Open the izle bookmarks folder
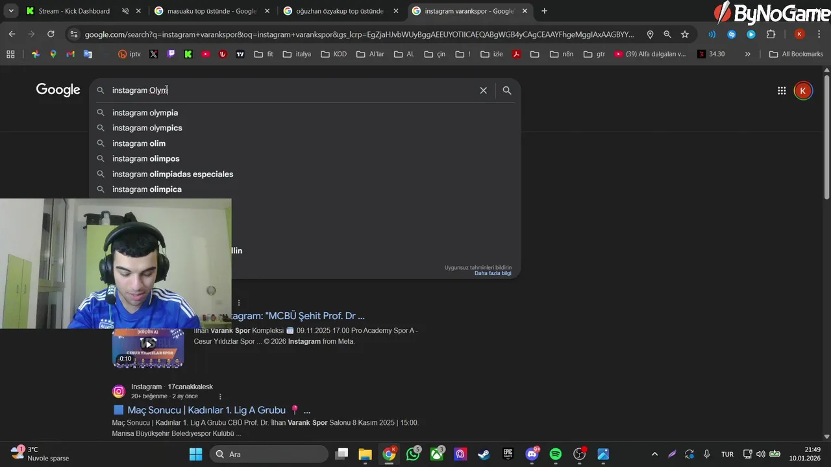Image resolution: width=831 pixels, height=467 pixels. click(491, 54)
